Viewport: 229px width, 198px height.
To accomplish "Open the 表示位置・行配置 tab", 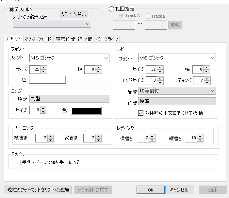I will click(x=74, y=39).
